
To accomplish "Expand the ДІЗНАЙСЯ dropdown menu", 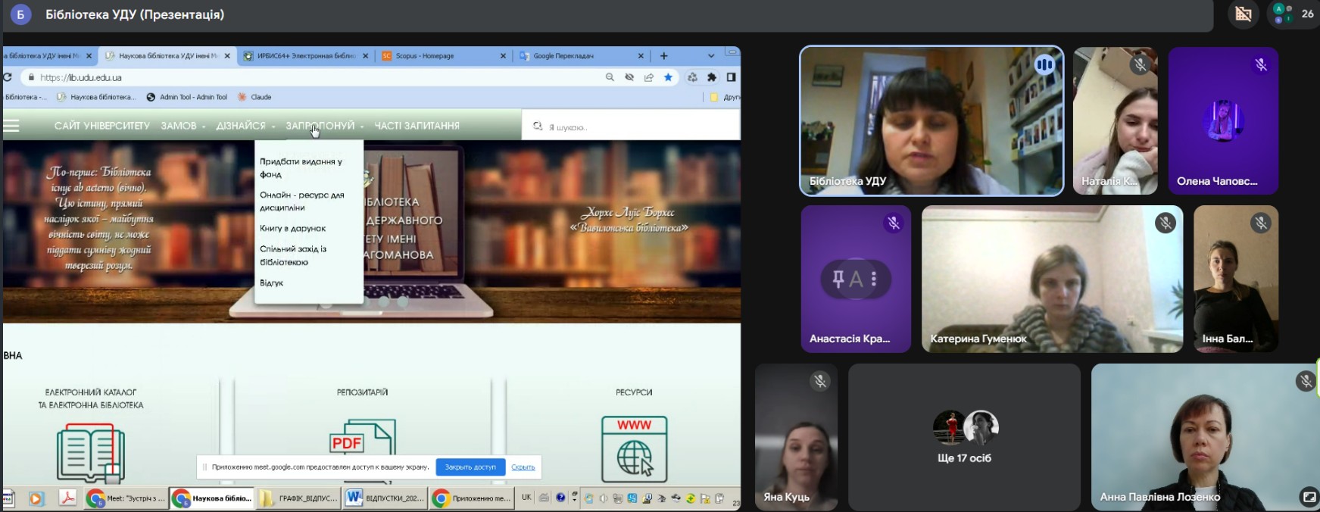I will coord(245,126).
